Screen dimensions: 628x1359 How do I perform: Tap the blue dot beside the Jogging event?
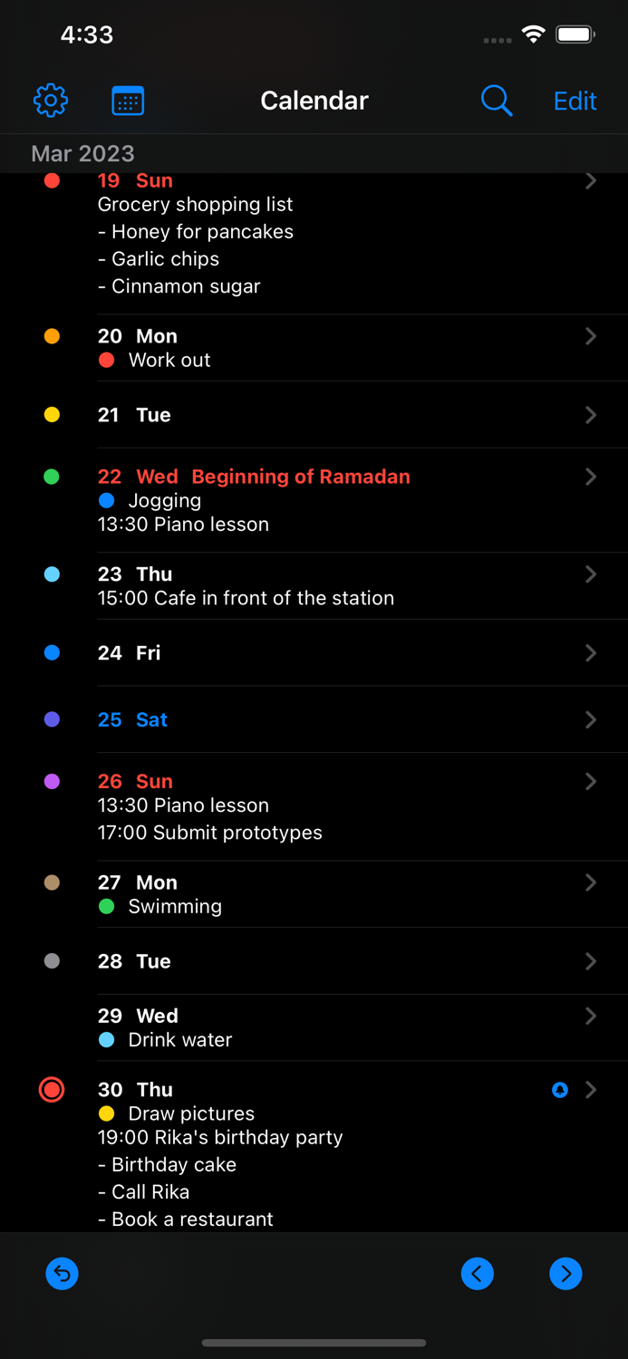tap(108, 500)
